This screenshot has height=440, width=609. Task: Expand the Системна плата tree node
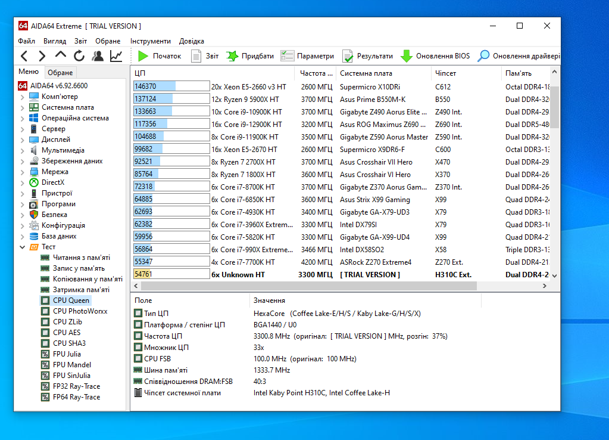click(22, 108)
